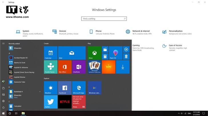Open Phone settings category
The width and height of the screenshot is (208, 116).
[x=102, y=32]
